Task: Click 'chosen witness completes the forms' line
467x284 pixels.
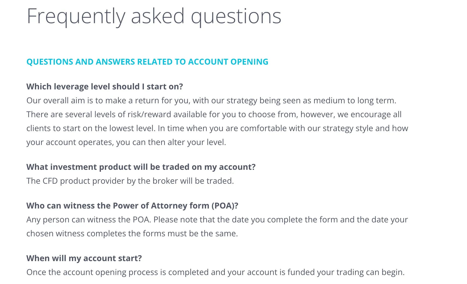Action: click(132, 234)
